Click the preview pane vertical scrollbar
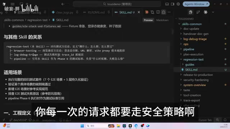 [x=172, y=32]
